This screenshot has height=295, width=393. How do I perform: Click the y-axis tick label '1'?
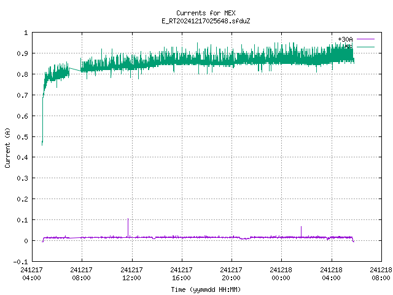click(x=26, y=33)
